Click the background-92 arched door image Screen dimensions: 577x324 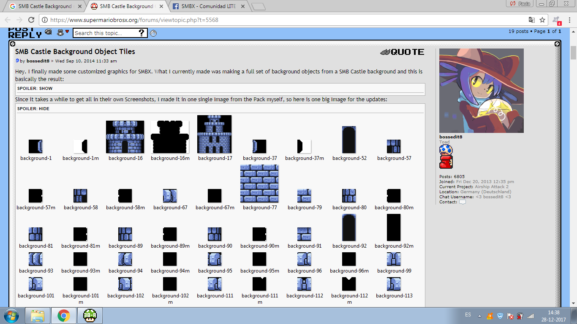pyautogui.click(x=349, y=227)
